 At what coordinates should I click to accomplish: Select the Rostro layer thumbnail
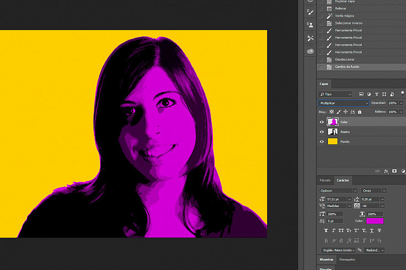click(332, 131)
